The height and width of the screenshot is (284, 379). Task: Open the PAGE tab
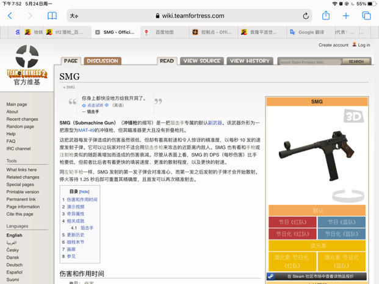tap(71, 61)
